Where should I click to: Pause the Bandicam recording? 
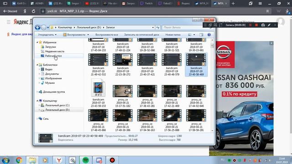tap(250, 25)
